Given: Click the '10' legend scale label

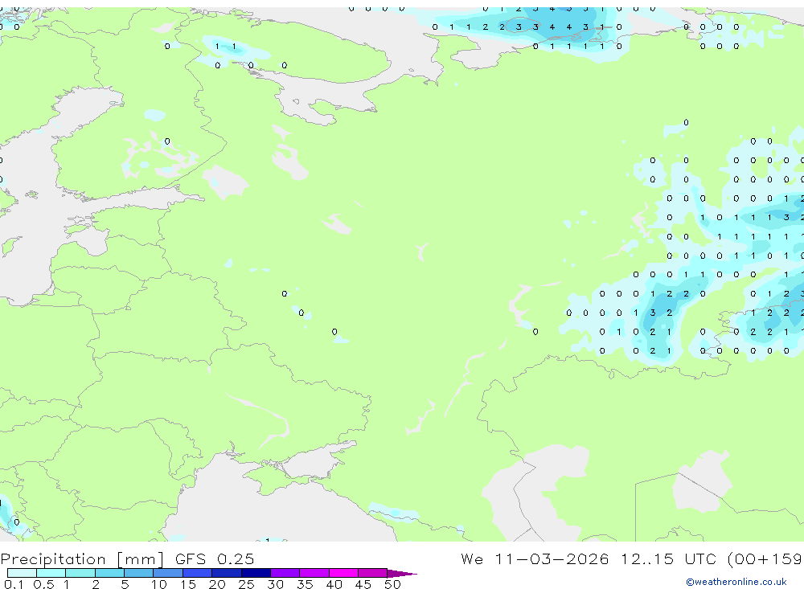Looking at the screenshot, I should 159,584.
